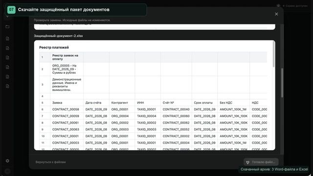313x176 pixels.
Task: Select AMOUNT_10K_100K in the CONTRACT_00059 row
Action: point(234,116)
